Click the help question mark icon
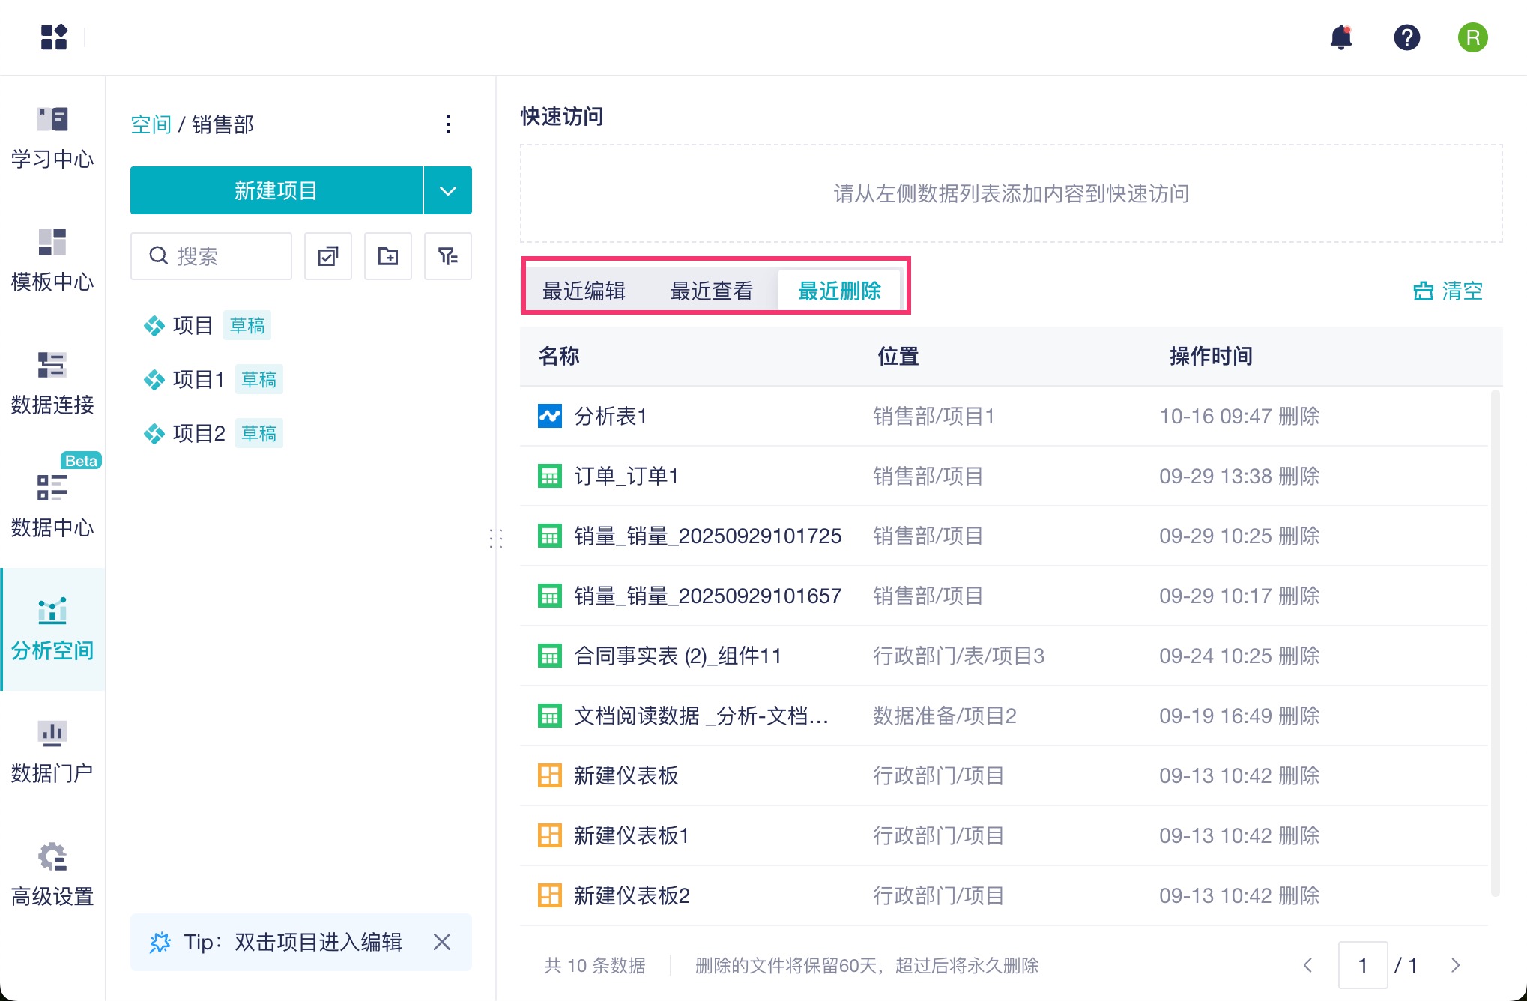 tap(1406, 37)
